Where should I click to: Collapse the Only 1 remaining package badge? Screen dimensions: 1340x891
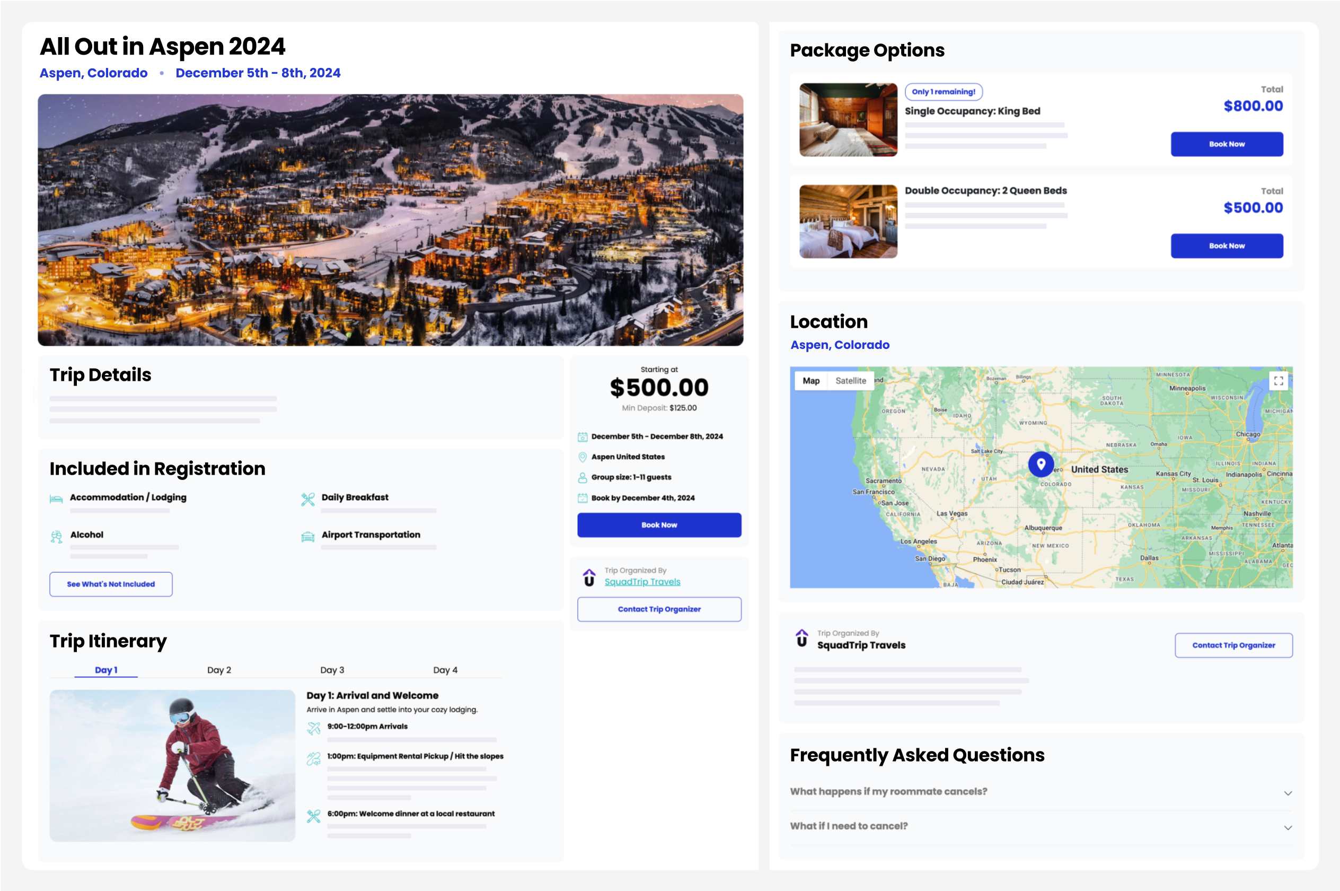pyautogui.click(x=944, y=91)
